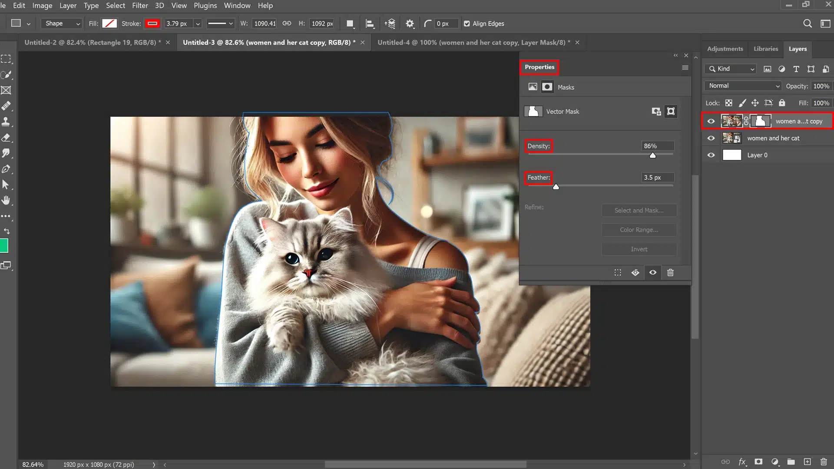Viewport: 834px width, 469px height.
Task: Expand the status bar info arrow
Action: pos(154,465)
